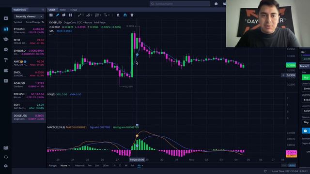The height and width of the screenshot is (174, 310).
Task: Click the planet explore icon in left sidebar
Action: 6,39
